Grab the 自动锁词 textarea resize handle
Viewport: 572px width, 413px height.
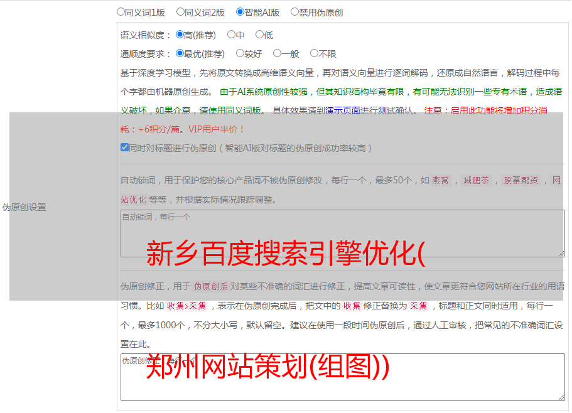point(561,254)
